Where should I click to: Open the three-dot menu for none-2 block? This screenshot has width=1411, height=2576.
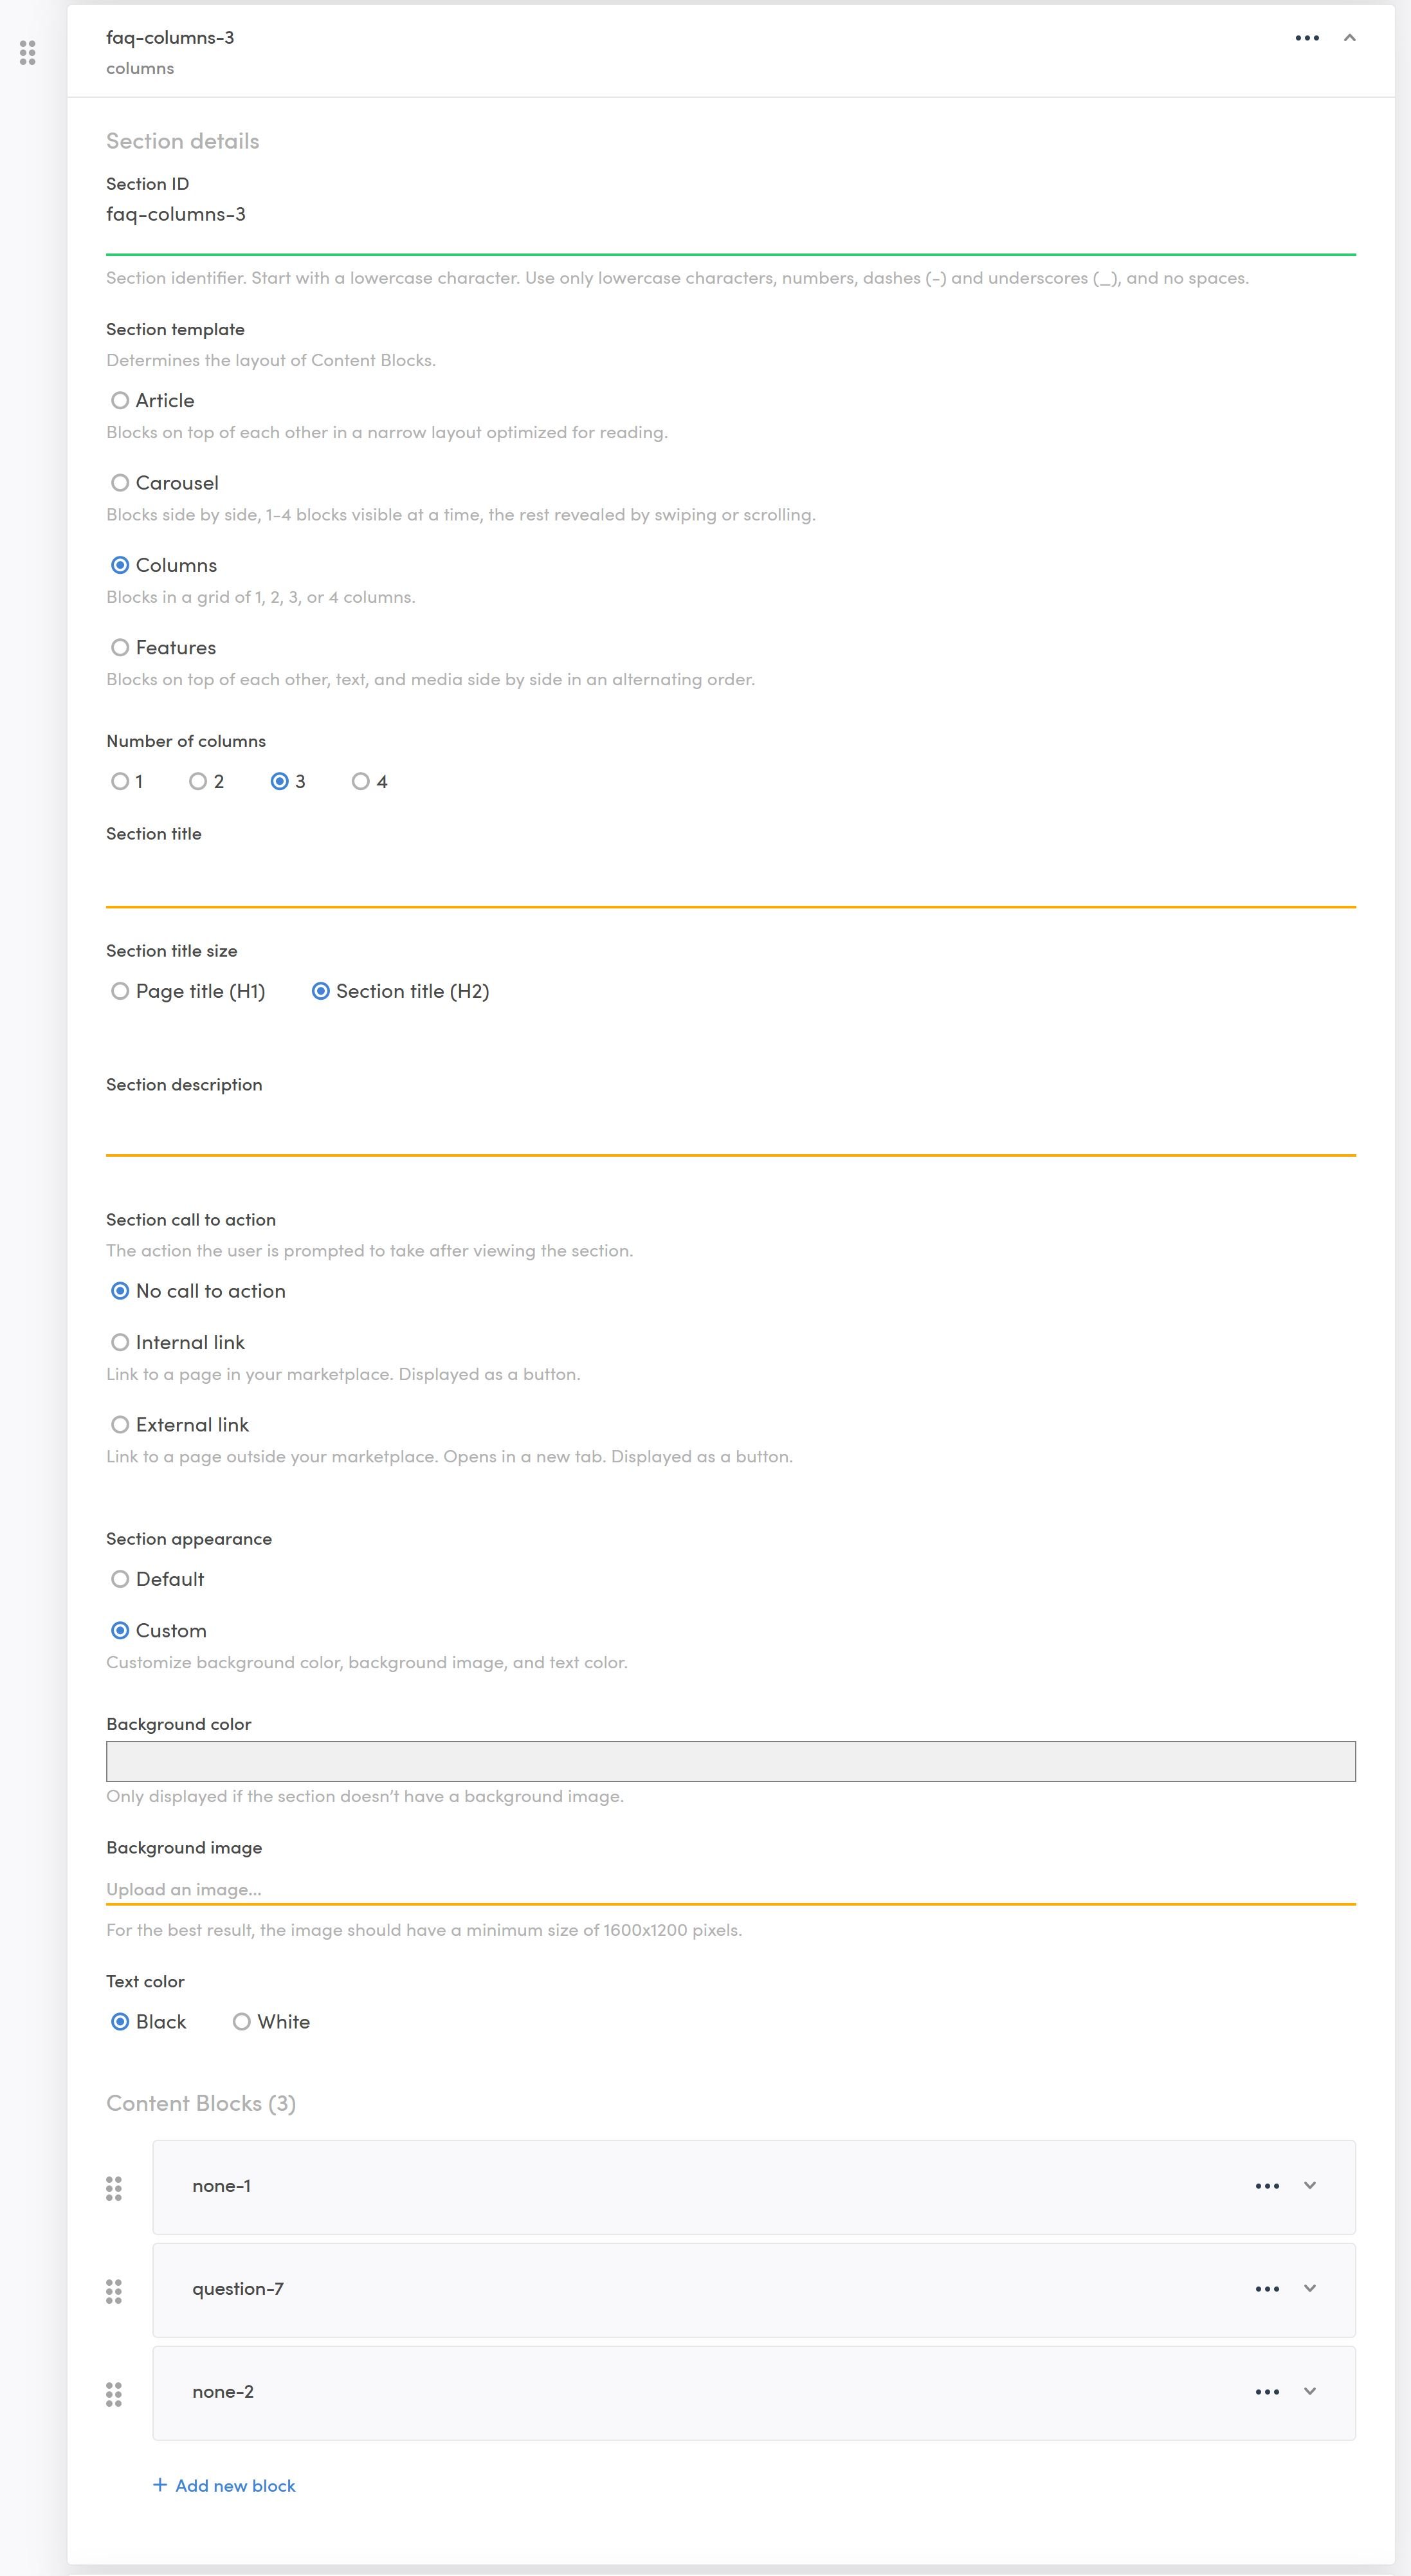(x=1266, y=2392)
